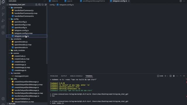The height and width of the screenshot is (105, 187).
Task: Open handleStartCommand.ts file
Action: [24, 16]
